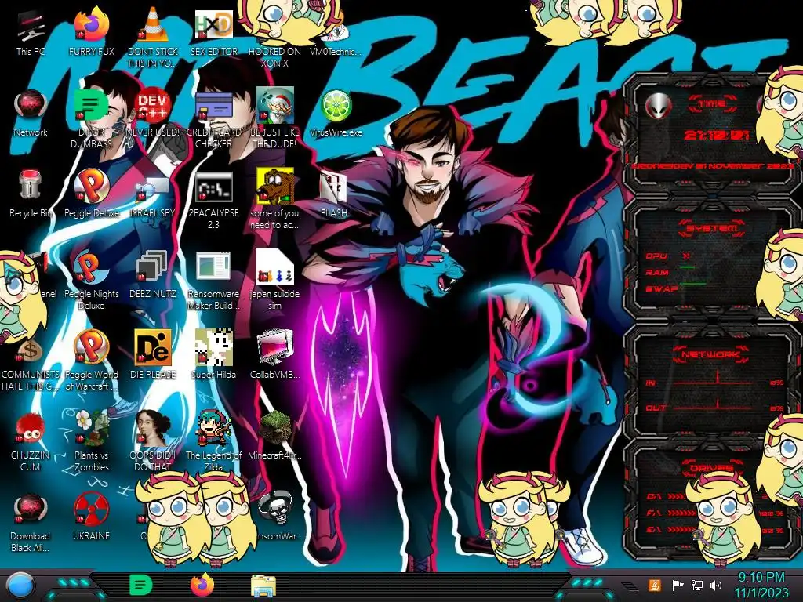Screen dimensions: 803x602
Task: Open the Download Black Ali... shortcut
Action: coord(31,523)
